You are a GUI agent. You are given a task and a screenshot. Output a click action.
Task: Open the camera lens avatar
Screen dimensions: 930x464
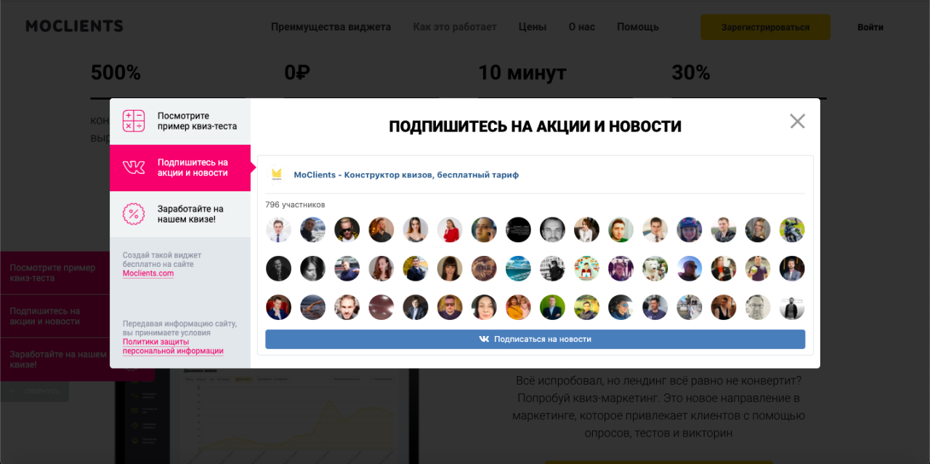484,268
